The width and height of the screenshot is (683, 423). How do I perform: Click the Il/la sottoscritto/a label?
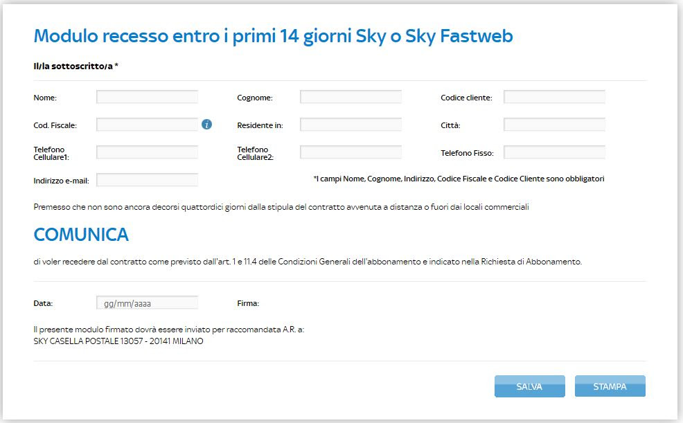(73, 67)
